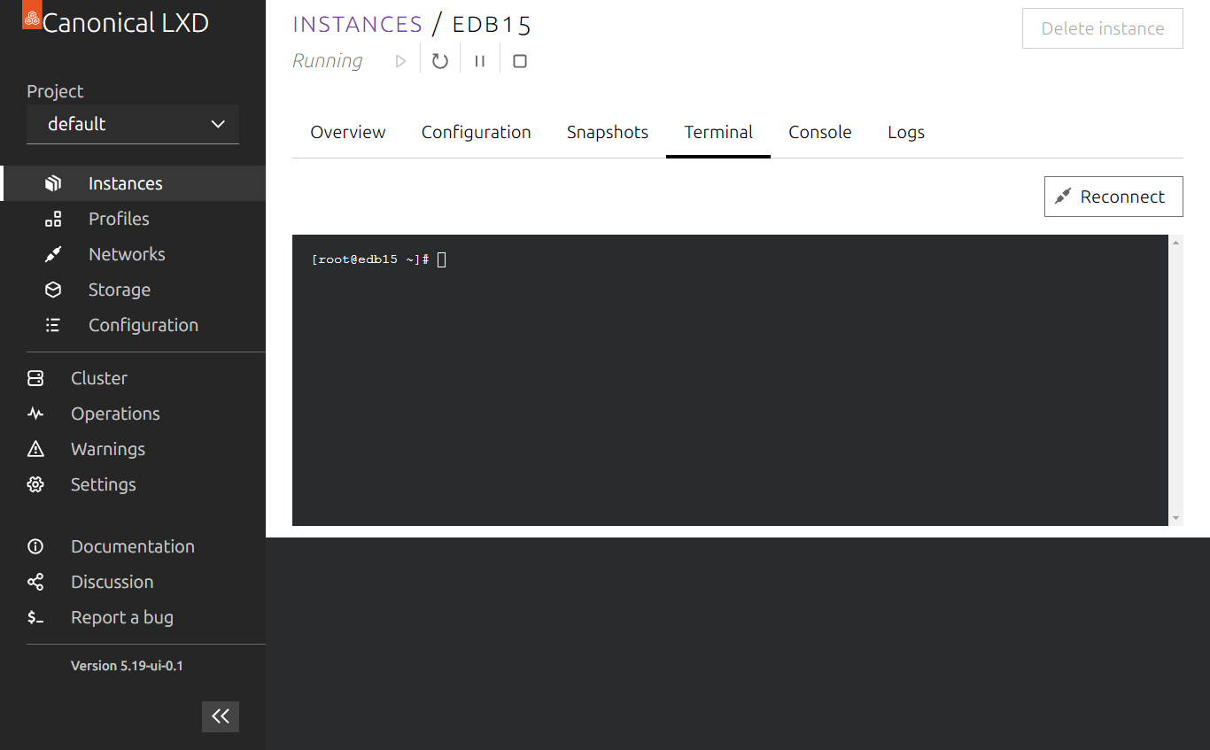Click the Storage box icon
This screenshot has height=750, width=1210.
coord(53,290)
